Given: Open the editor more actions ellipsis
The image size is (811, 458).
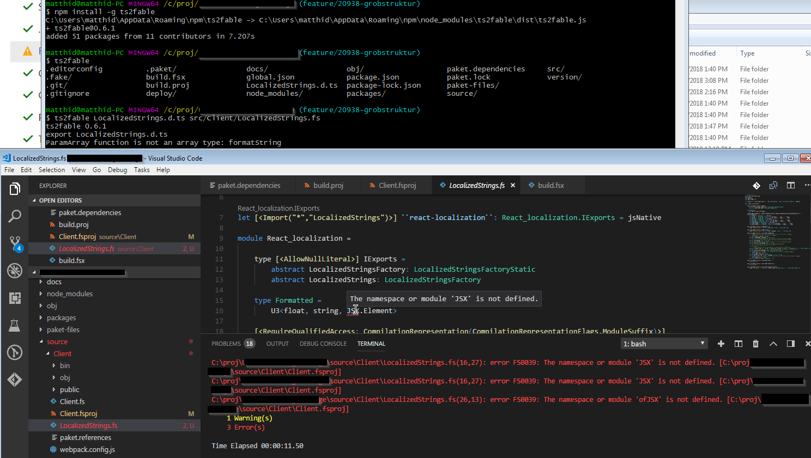Looking at the screenshot, I should click(807, 186).
